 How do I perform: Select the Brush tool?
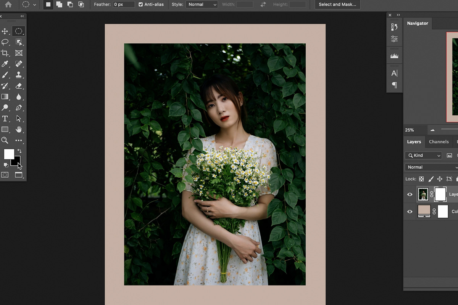(x=5, y=75)
